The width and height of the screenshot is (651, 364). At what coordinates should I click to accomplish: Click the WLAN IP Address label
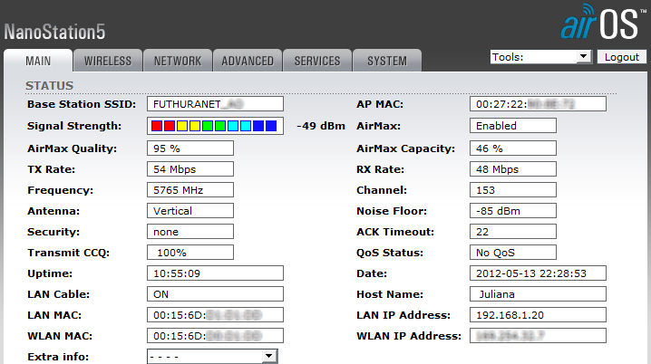(409, 336)
